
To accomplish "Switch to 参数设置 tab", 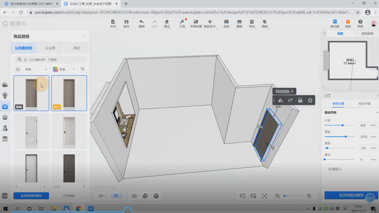I will [x=338, y=103].
